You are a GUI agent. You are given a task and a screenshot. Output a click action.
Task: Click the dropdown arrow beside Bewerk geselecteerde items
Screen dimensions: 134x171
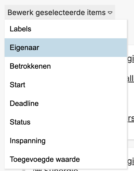(110, 13)
